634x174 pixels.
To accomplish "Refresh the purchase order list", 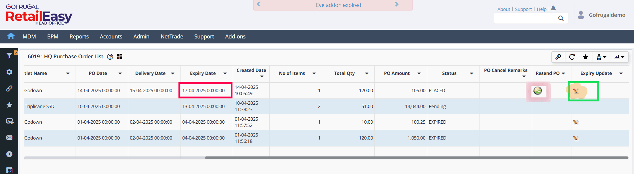I will [572, 57].
